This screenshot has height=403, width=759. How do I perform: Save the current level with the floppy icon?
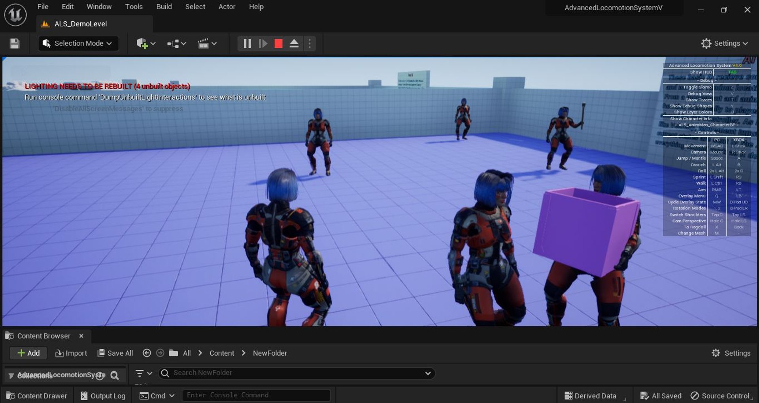pyautogui.click(x=15, y=43)
